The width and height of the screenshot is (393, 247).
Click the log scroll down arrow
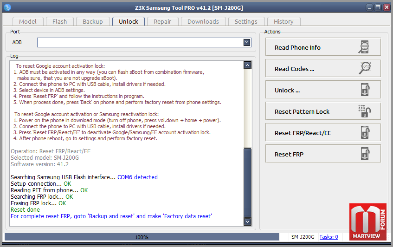[x=247, y=221]
